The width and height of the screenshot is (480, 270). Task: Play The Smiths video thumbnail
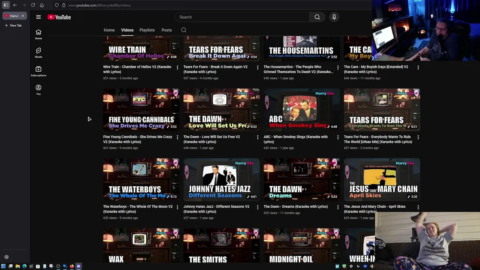[222, 246]
